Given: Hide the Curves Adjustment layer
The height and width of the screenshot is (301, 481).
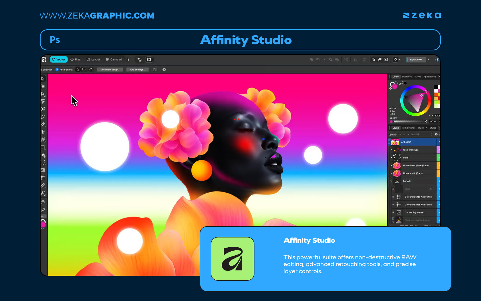Looking at the screenshot, I should tap(393, 212).
